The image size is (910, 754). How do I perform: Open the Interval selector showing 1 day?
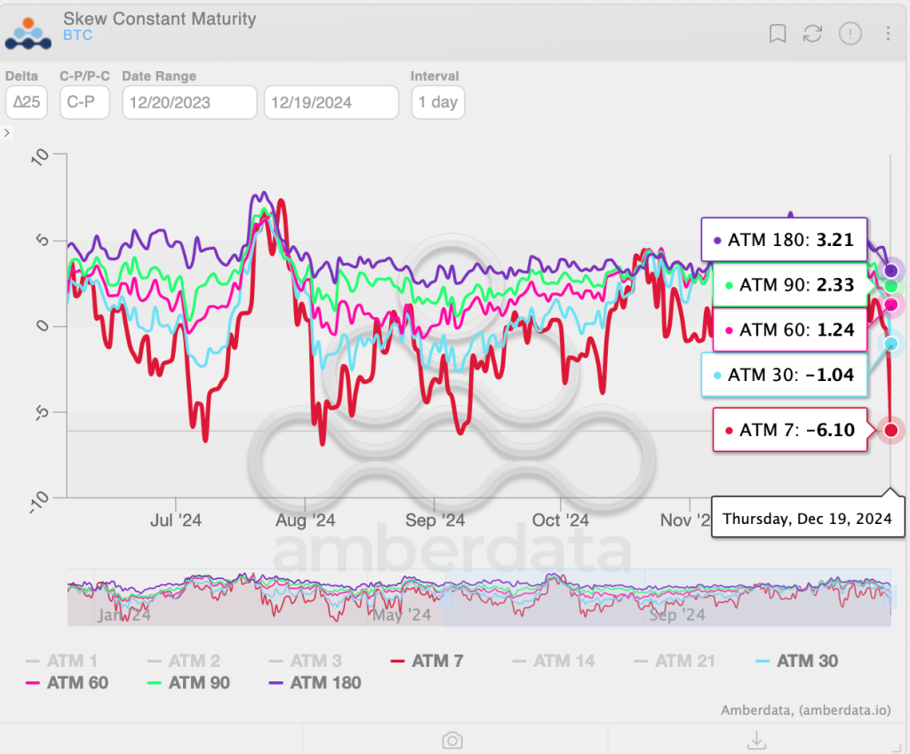tap(437, 102)
